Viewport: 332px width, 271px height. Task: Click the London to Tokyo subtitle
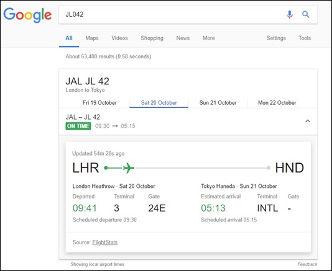pyautogui.click(x=85, y=90)
